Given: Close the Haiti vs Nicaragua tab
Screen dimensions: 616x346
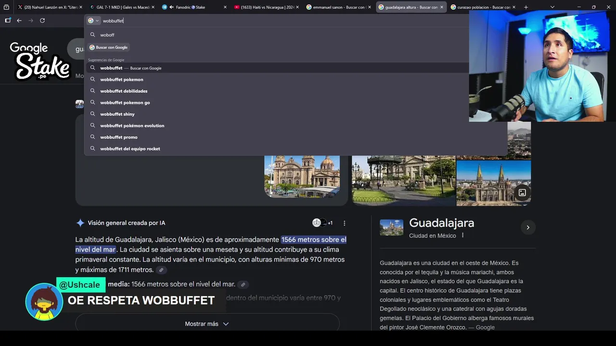Looking at the screenshot, I should 297,7.
